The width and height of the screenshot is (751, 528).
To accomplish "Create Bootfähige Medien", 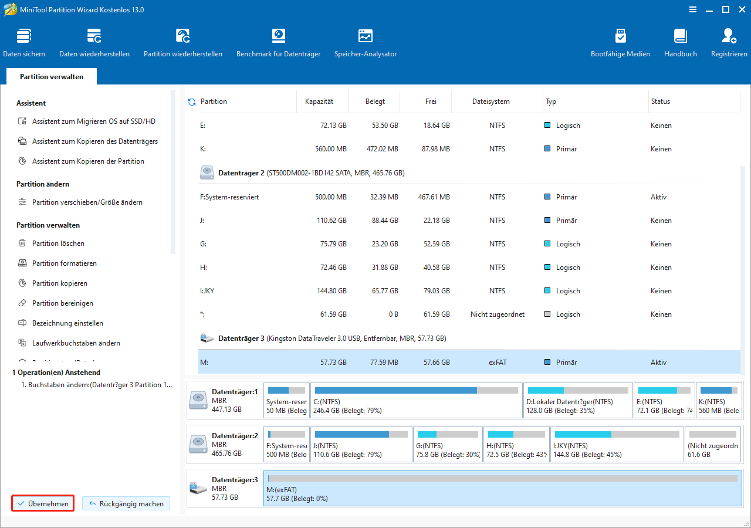I will tap(620, 43).
